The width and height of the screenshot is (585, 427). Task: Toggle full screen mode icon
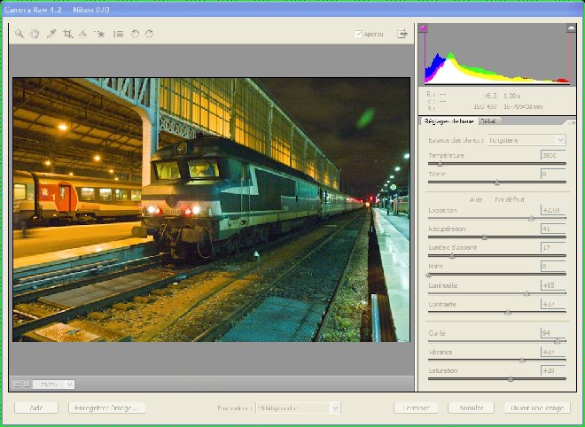pyautogui.click(x=402, y=34)
